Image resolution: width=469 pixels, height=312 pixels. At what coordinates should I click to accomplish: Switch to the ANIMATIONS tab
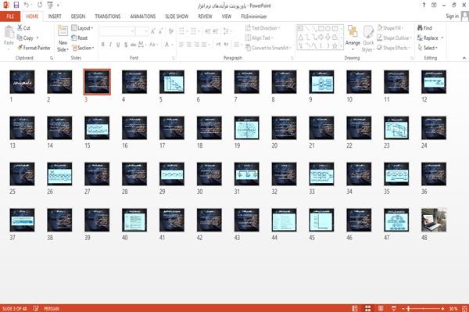[x=143, y=16]
